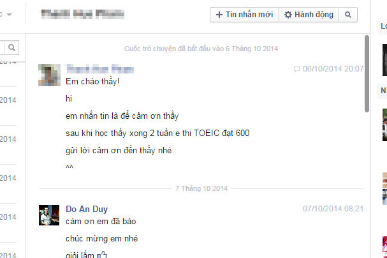Select the top right sidebar profile photo
387x258 pixels.
pos(384,60)
